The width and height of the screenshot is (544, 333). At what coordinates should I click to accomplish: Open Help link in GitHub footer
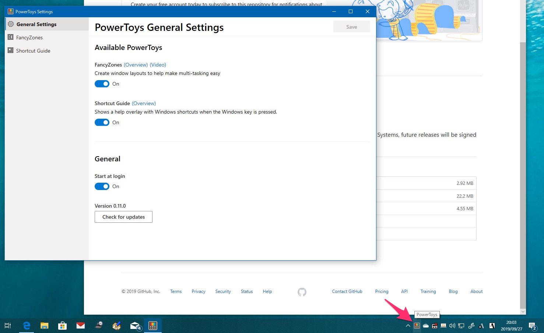pos(267,291)
